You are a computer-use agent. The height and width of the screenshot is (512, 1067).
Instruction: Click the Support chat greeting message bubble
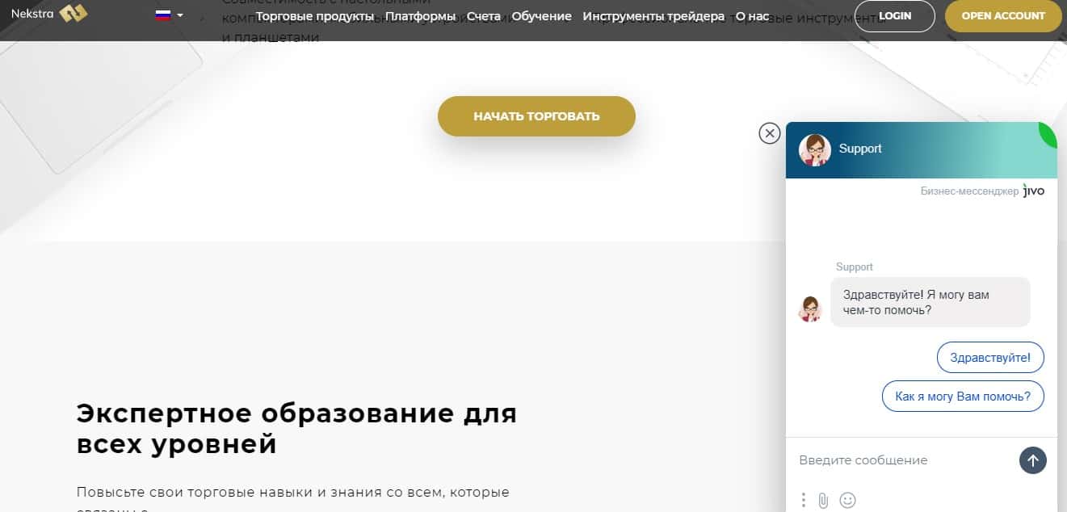tap(930, 302)
